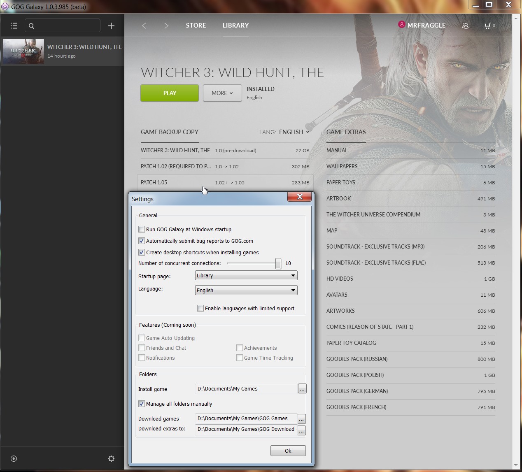The width and height of the screenshot is (522, 472).
Task: Close the Settings dialog with red X
Action: tap(299, 197)
